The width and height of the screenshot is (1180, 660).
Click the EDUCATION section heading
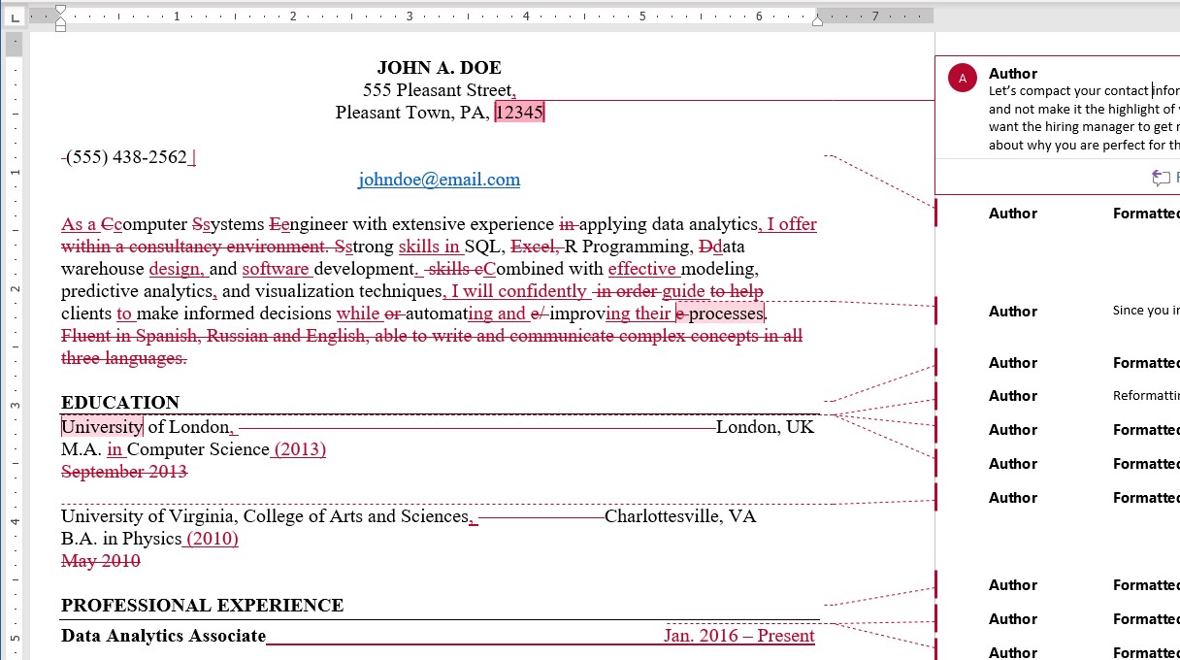click(x=119, y=402)
